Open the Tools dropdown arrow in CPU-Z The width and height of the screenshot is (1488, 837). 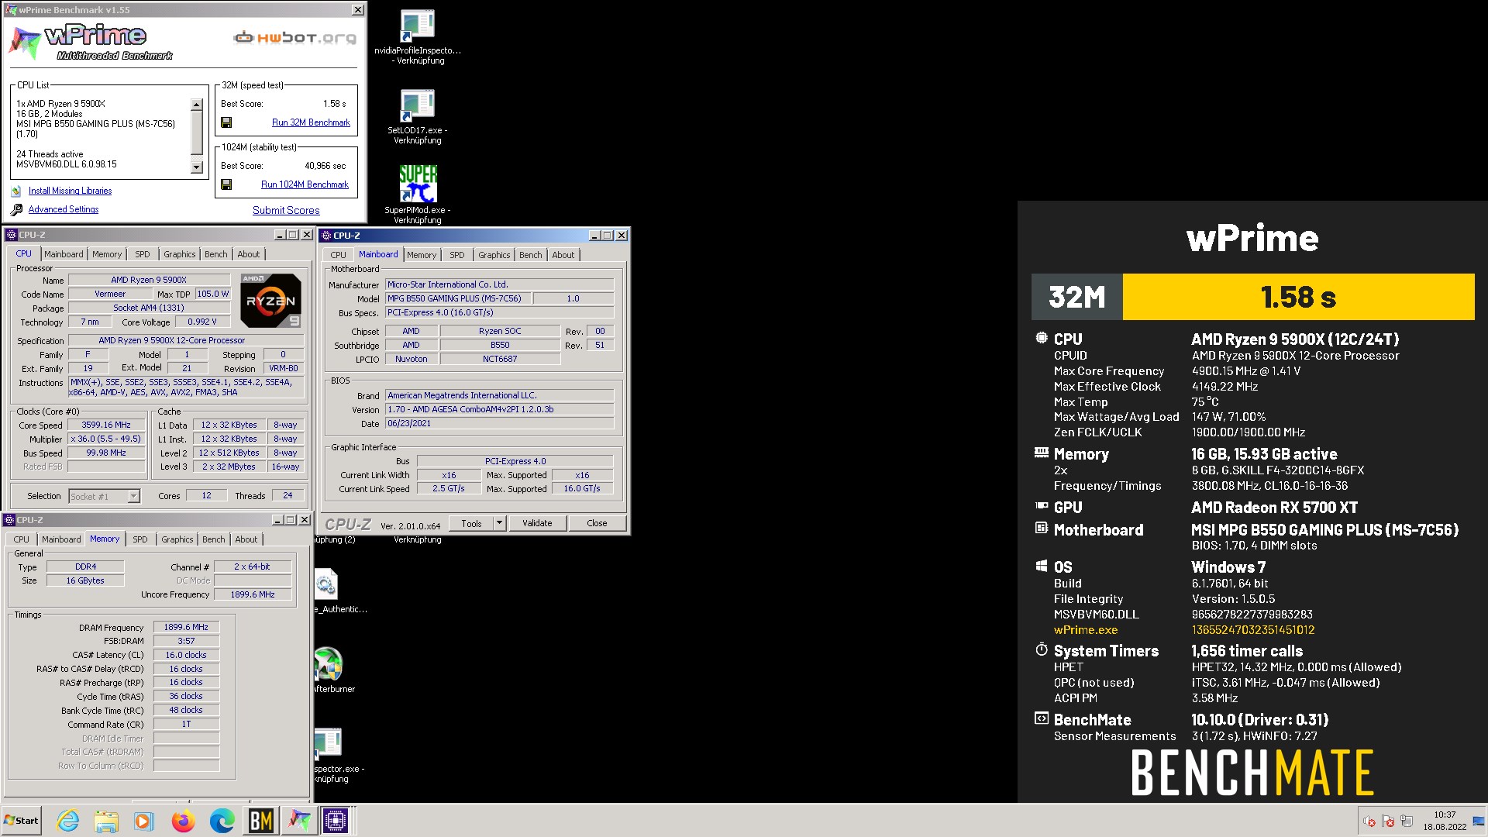[x=500, y=523]
